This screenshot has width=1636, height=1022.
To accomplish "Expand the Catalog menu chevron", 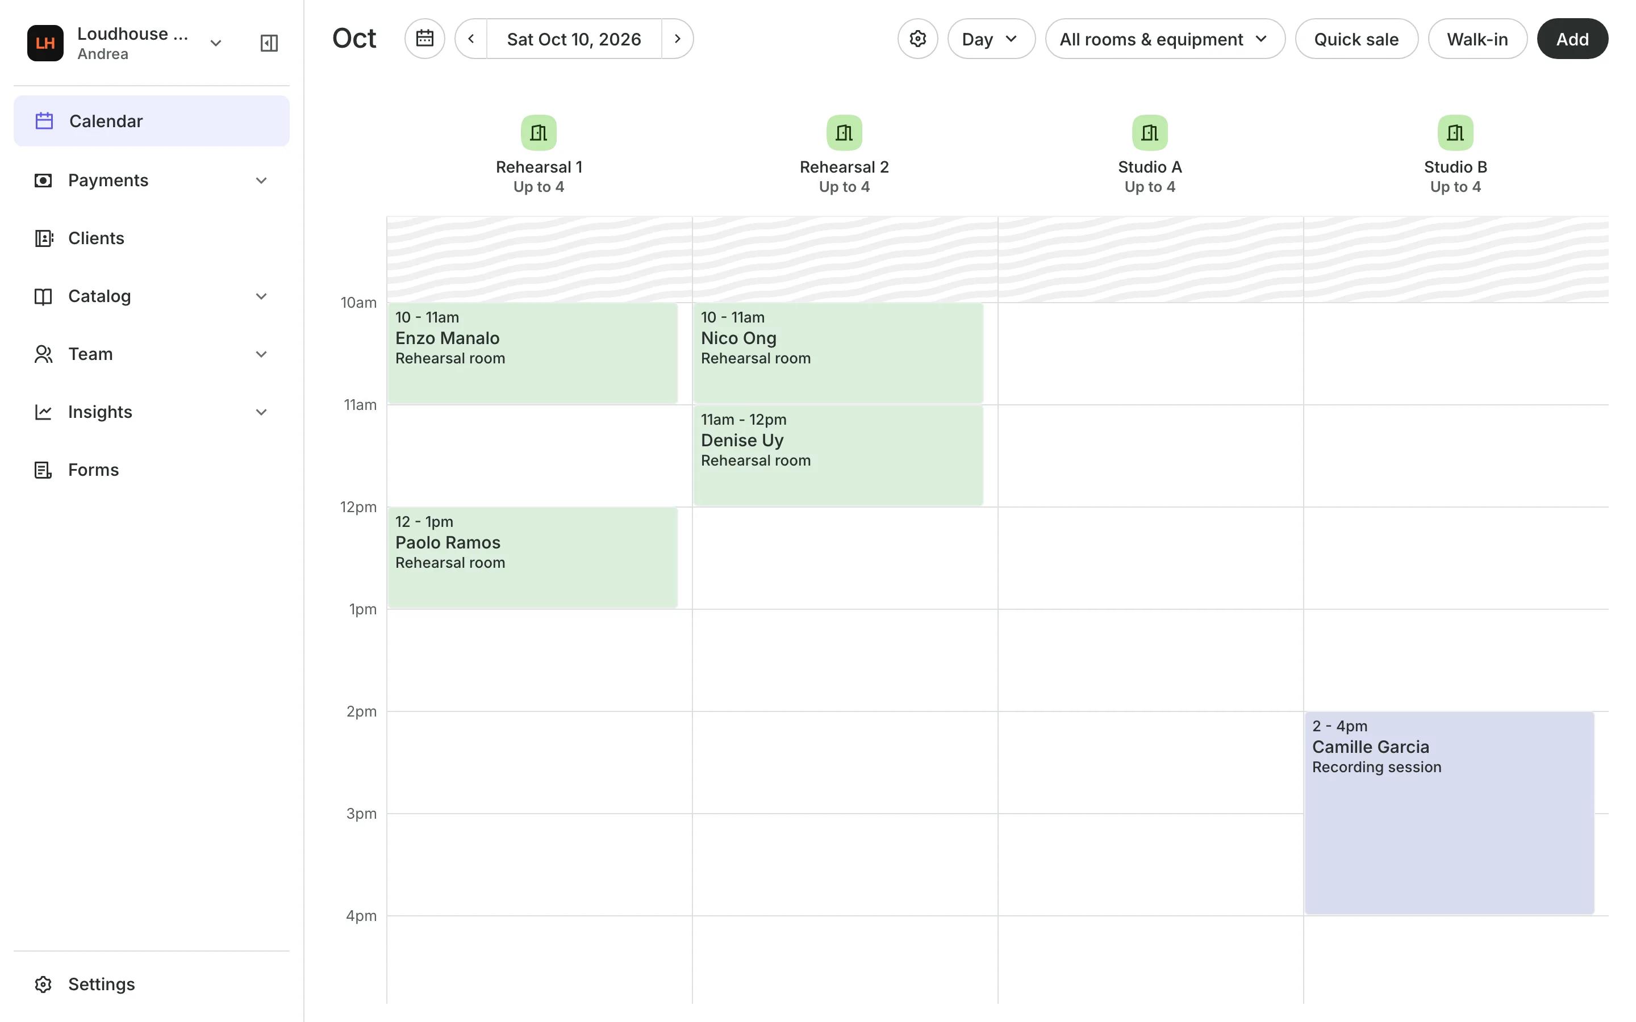I will (x=261, y=296).
